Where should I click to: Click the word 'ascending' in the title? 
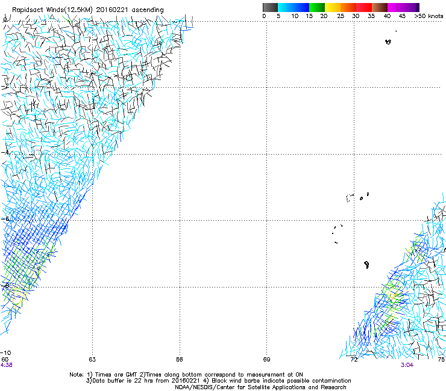(x=148, y=10)
